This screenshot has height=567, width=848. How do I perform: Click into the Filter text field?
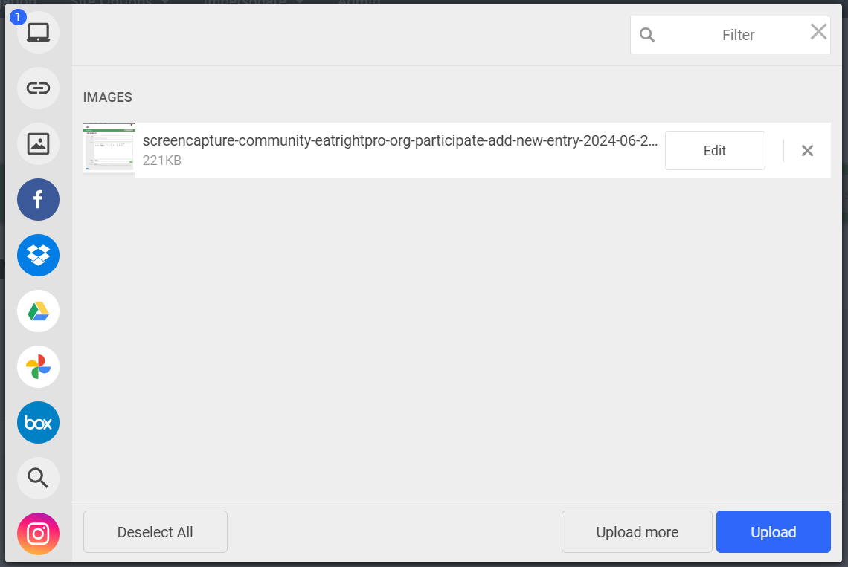pyautogui.click(x=737, y=35)
